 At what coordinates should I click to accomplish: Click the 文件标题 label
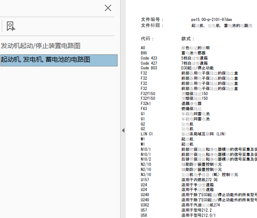click(152, 25)
